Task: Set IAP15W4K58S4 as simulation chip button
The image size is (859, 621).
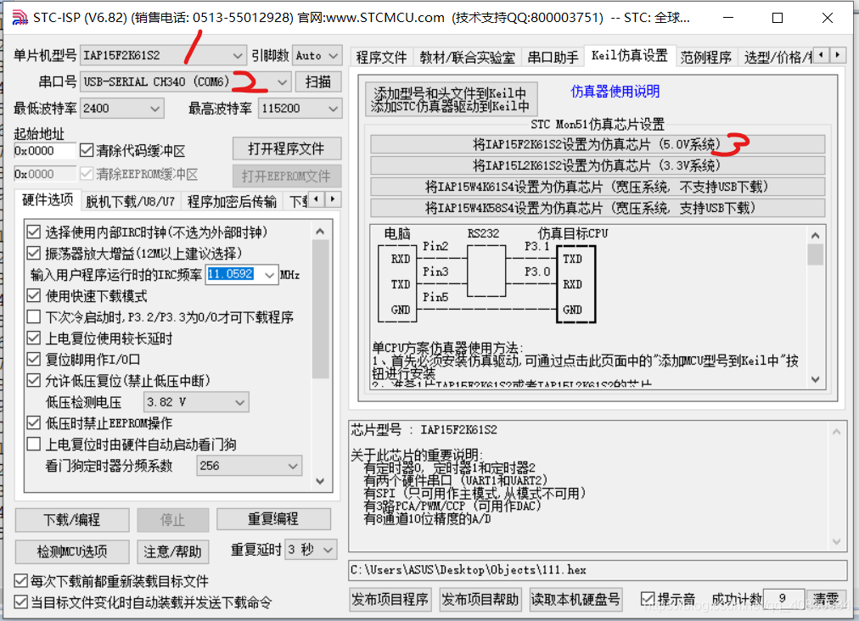Action: tap(597, 208)
